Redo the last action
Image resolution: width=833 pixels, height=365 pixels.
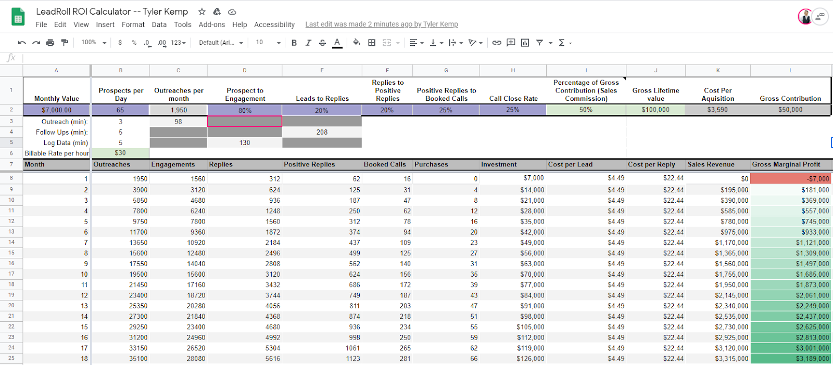coord(36,43)
